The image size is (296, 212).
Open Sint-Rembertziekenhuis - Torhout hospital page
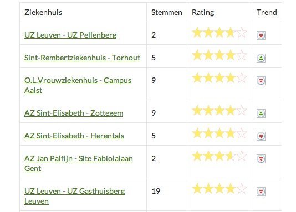coord(82,58)
